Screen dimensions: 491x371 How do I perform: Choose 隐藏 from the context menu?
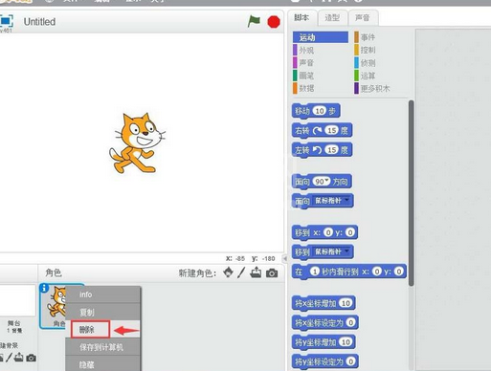point(102,364)
